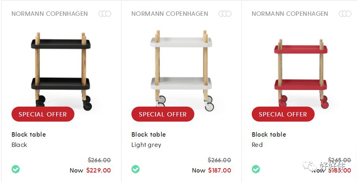Click Normann Copenhagen brand on the third card
357x182 pixels.
click(290, 14)
